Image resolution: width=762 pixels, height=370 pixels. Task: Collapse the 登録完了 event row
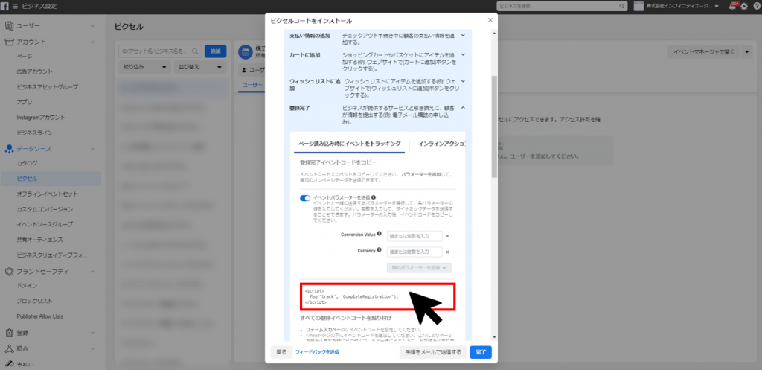point(463,108)
